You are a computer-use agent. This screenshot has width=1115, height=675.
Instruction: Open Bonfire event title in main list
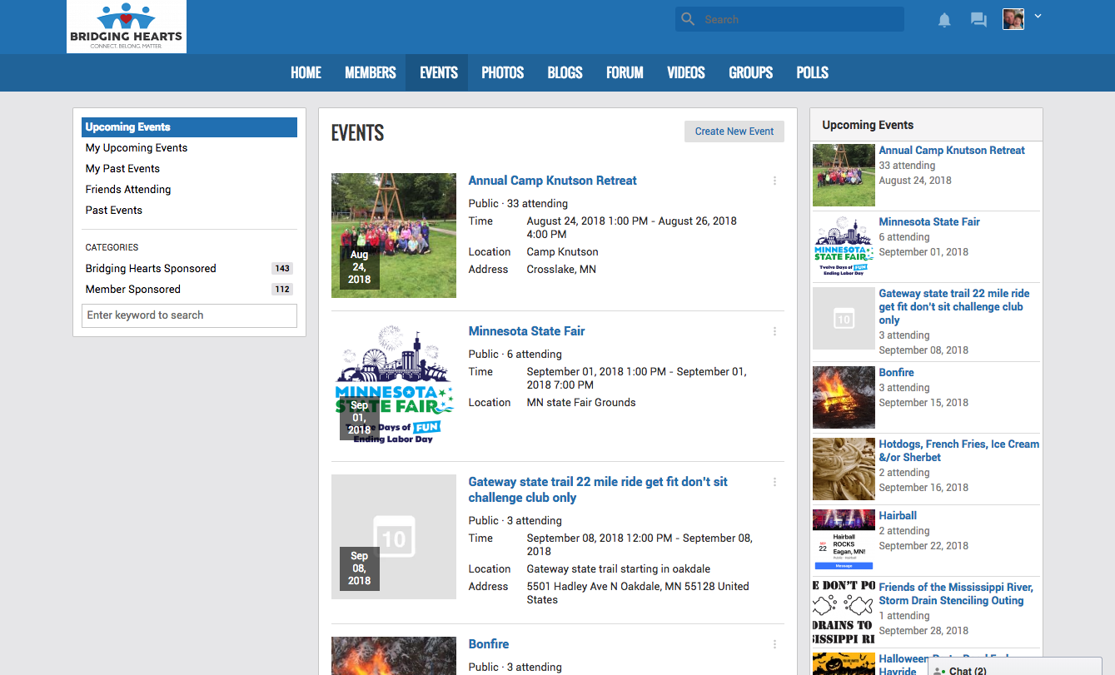pos(488,644)
